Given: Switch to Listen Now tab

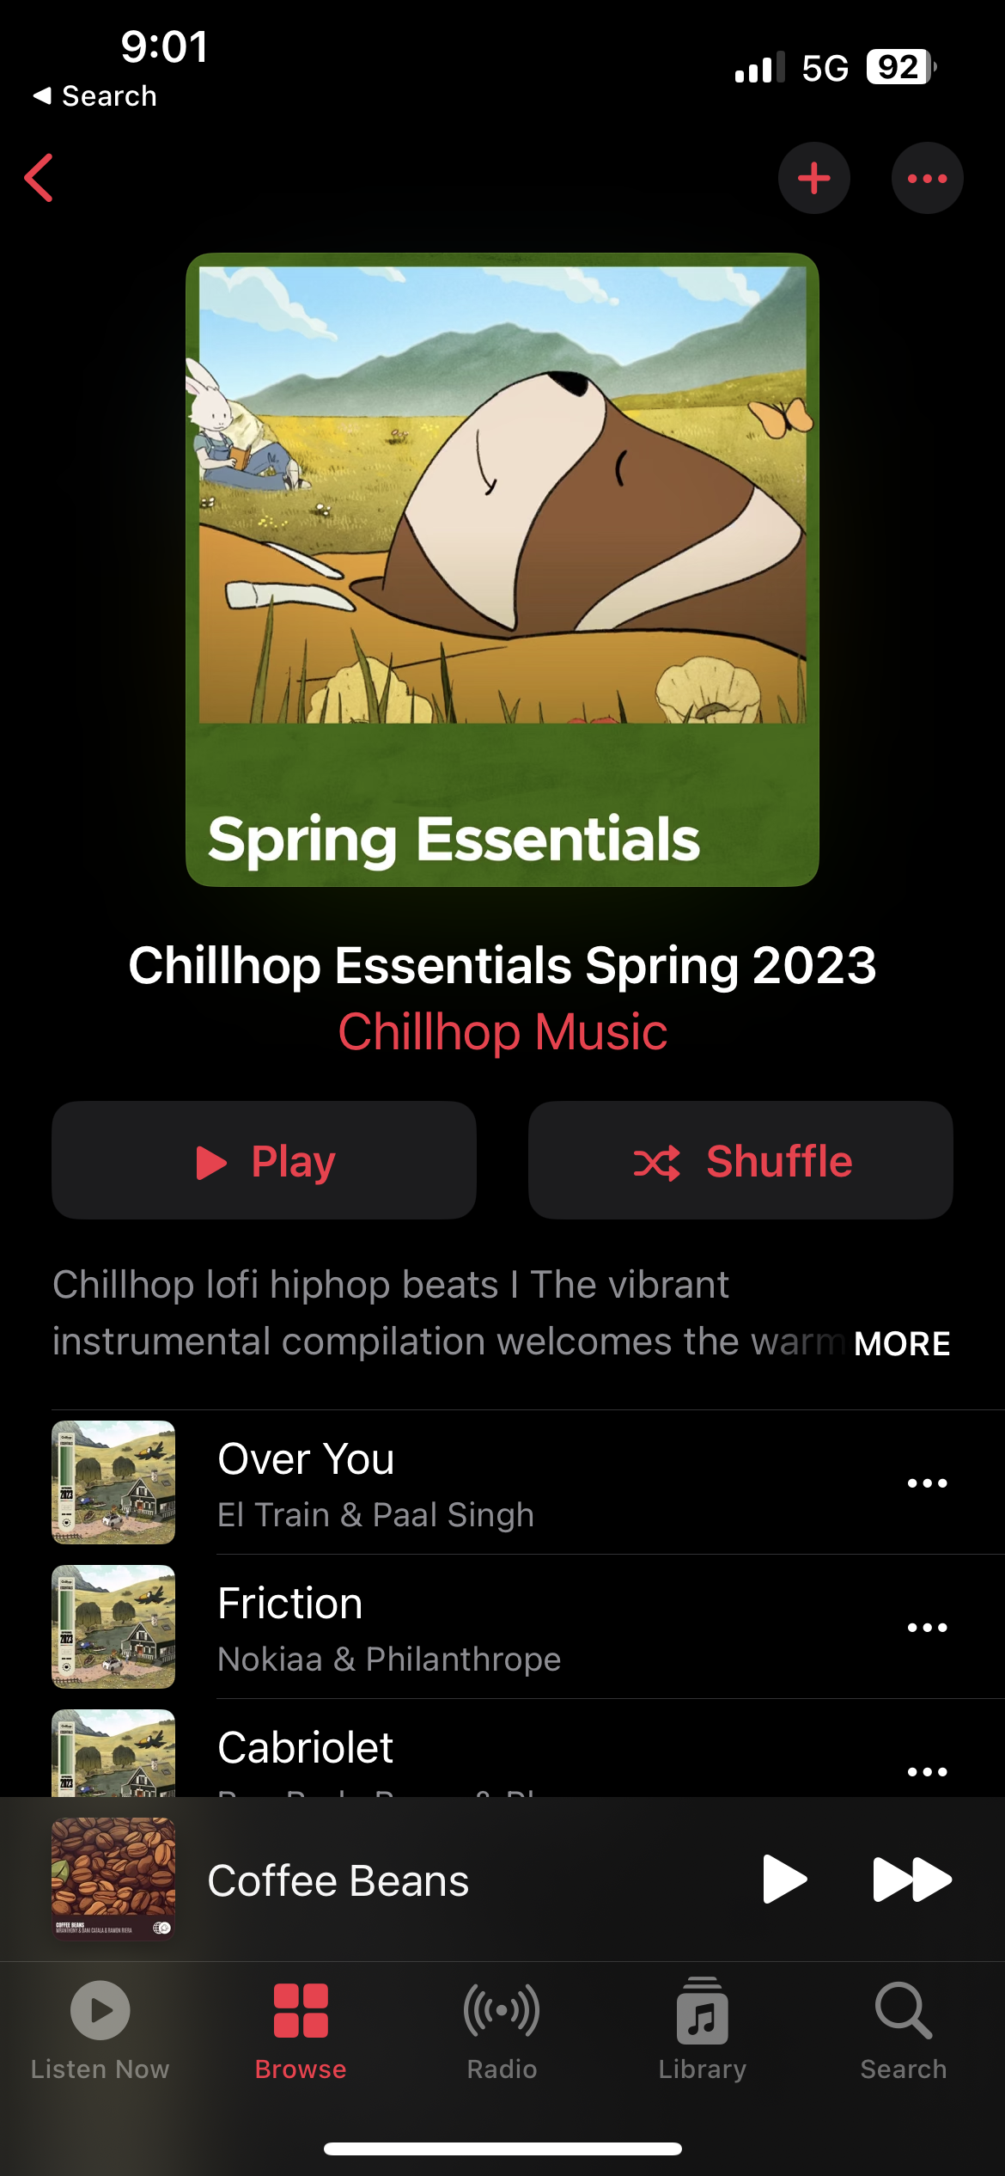Looking at the screenshot, I should (x=100, y=2032).
